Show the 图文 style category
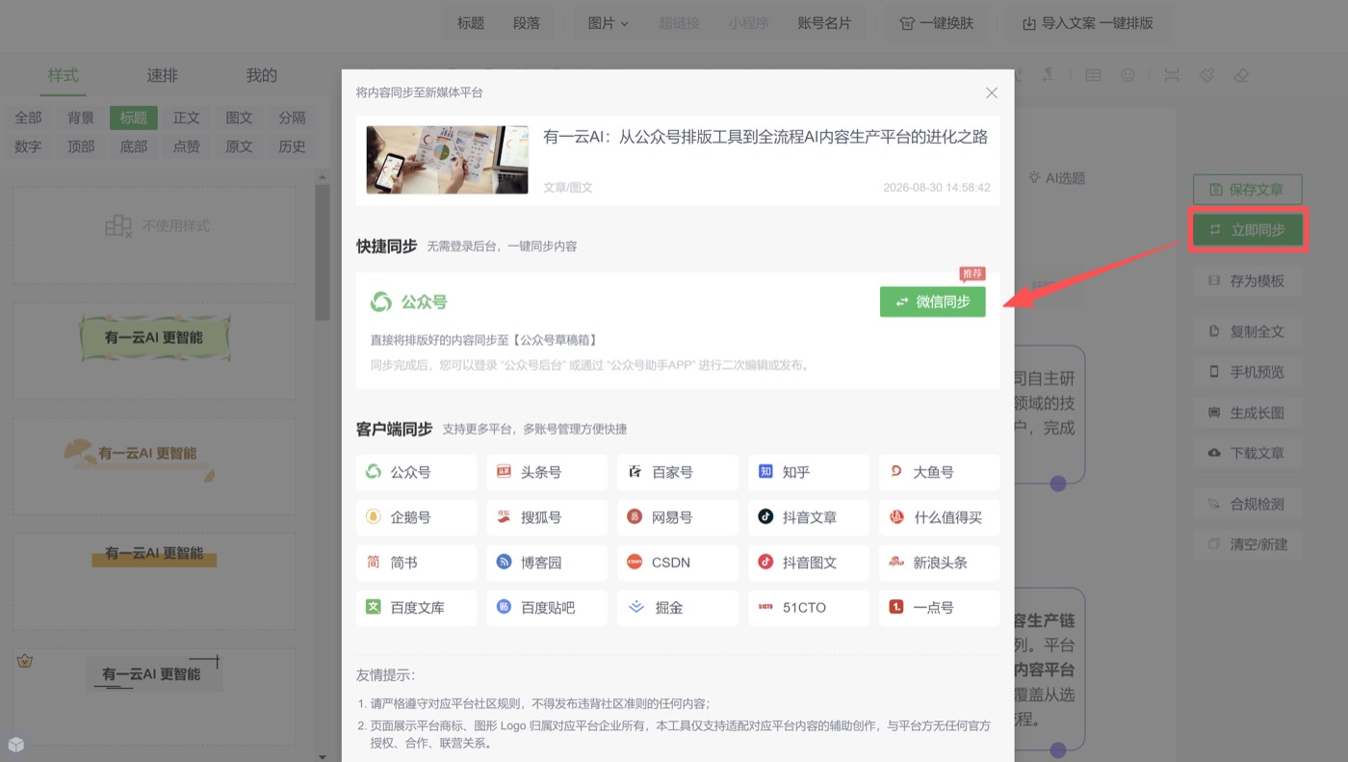 (239, 118)
